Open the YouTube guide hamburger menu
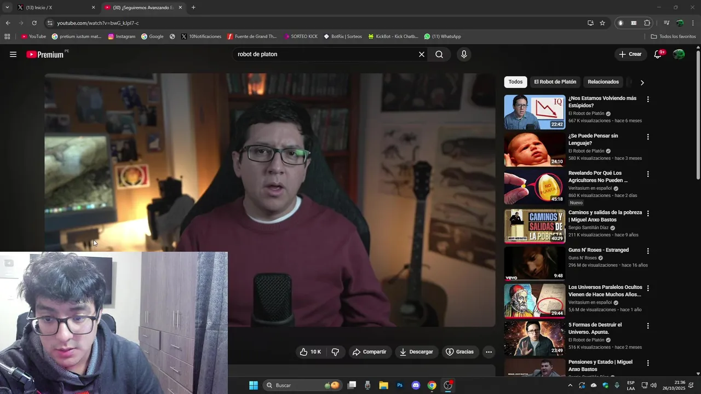Viewport: 701px width, 394px height. (x=13, y=54)
